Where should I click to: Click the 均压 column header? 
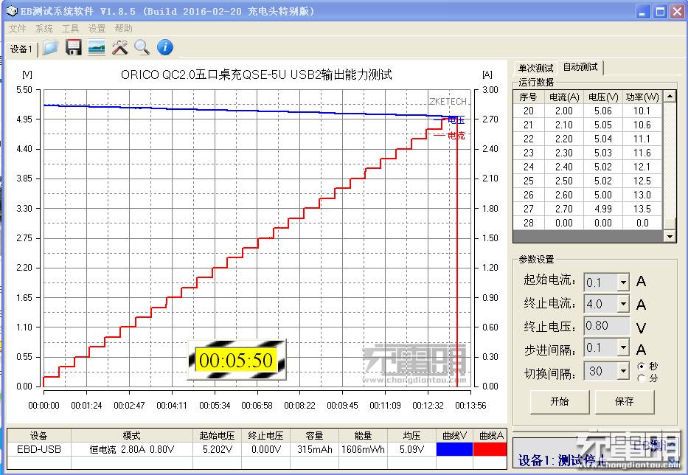tap(411, 435)
